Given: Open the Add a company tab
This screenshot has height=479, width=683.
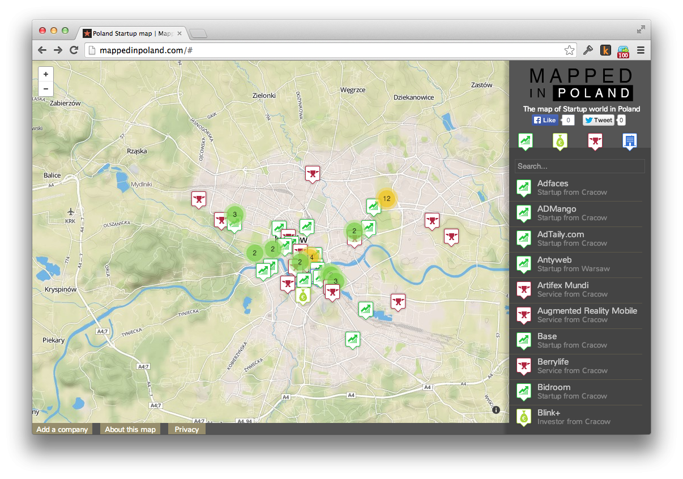Looking at the screenshot, I should [62, 429].
